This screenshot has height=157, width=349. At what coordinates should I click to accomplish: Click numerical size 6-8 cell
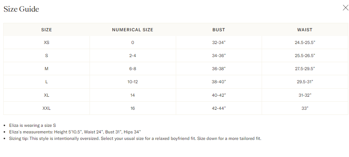[x=132, y=69]
